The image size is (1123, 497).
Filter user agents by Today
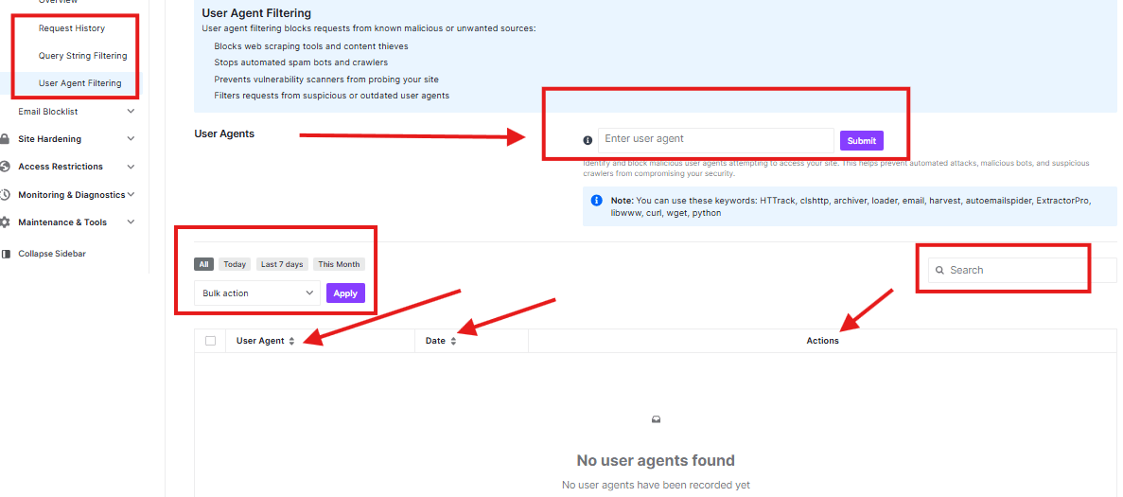[x=235, y=264]
